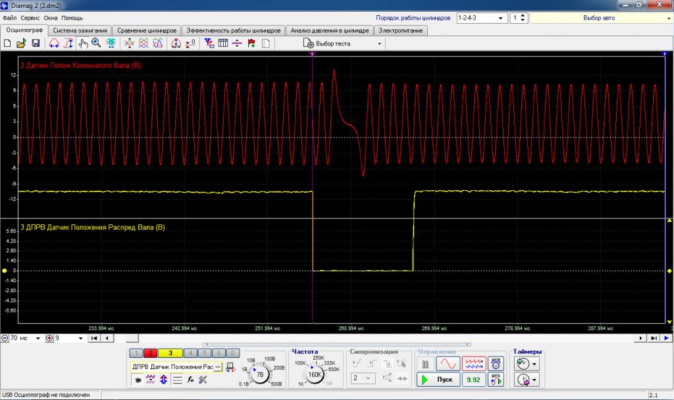Select the hand pan tool
The width and height of the screenshot is (674, 400).
(x=83, y=43)
